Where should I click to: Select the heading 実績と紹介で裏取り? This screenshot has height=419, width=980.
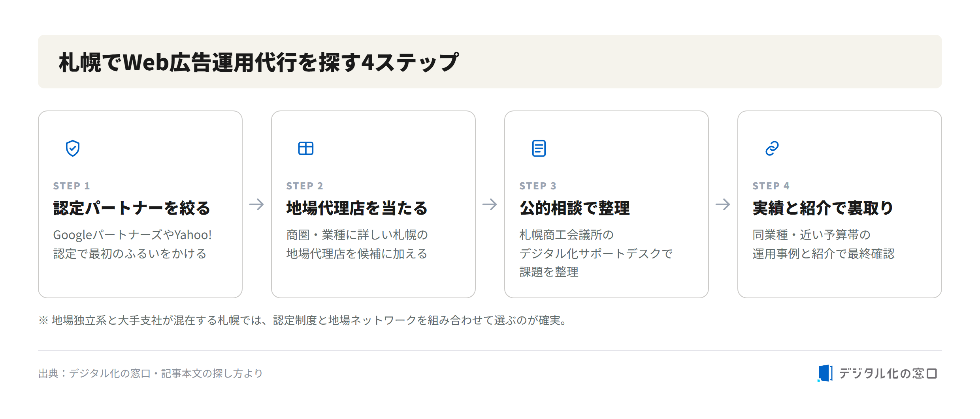(x=823, y=208)
